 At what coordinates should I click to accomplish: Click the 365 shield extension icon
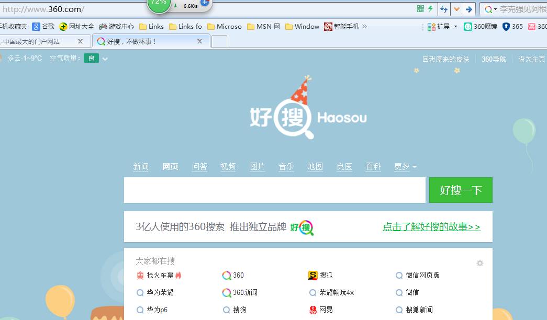(512, 27)
